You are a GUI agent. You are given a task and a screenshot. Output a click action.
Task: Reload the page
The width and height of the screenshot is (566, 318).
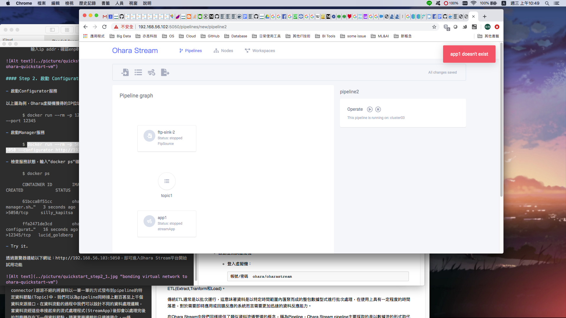(x=104, y=27)
